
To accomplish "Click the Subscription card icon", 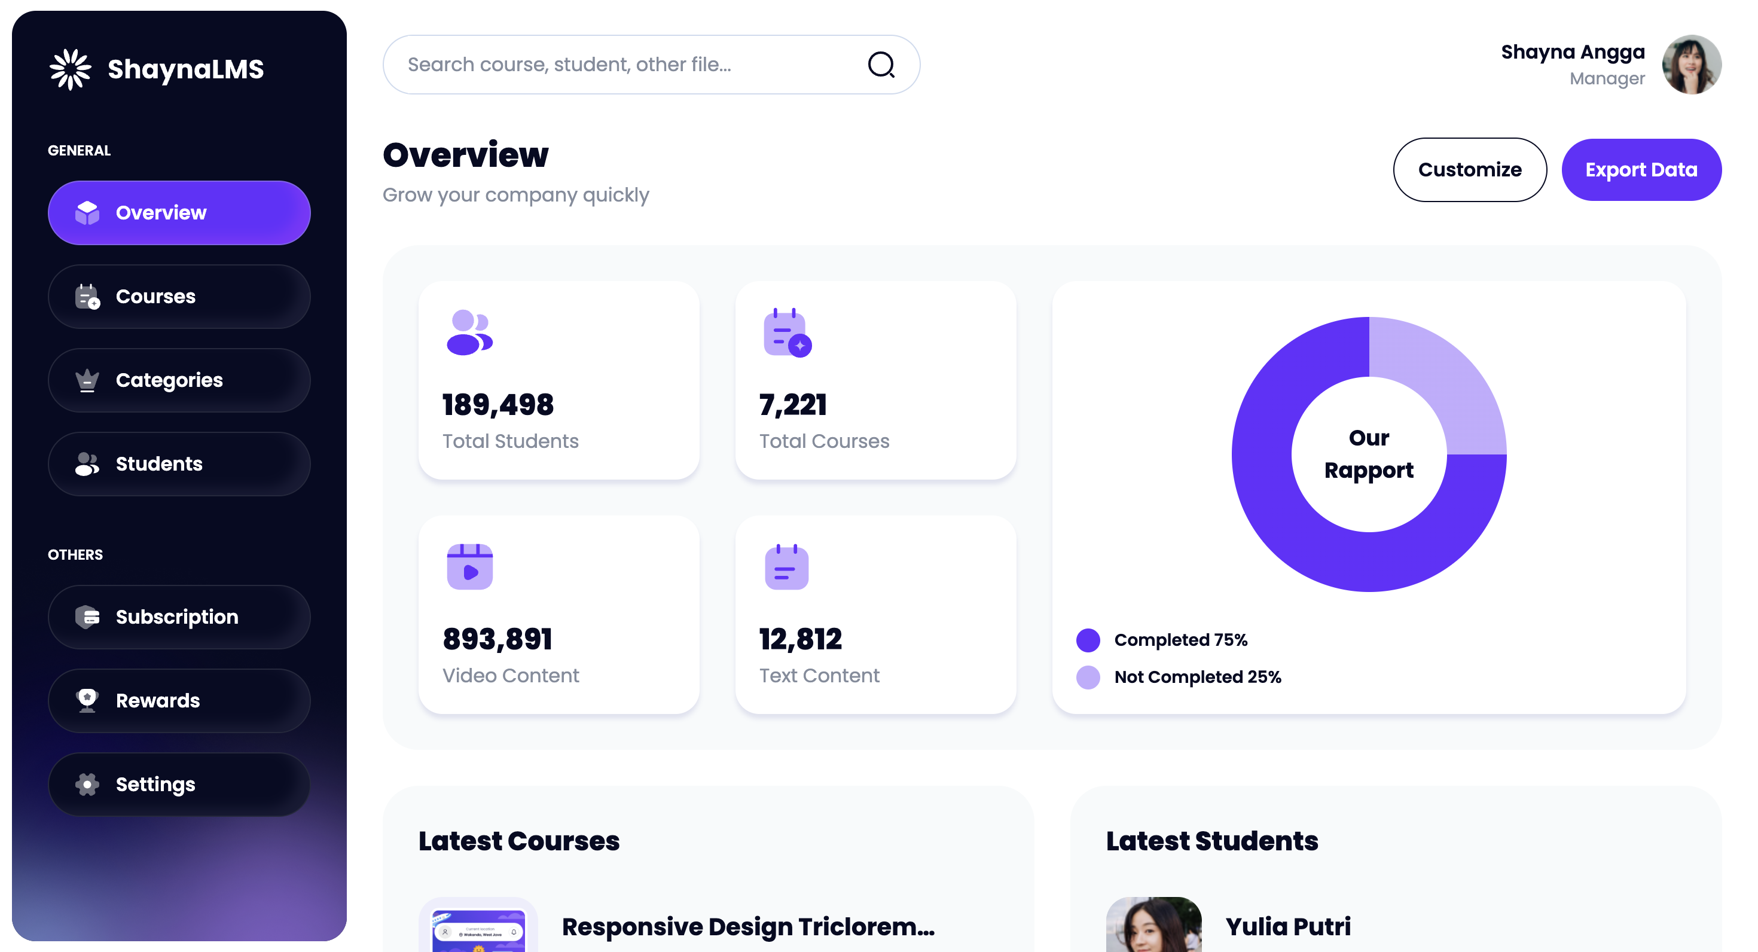I will [x=87, y=617].
